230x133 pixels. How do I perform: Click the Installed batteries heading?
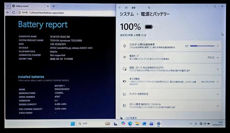pyautogui.click(x=31, y=77)
